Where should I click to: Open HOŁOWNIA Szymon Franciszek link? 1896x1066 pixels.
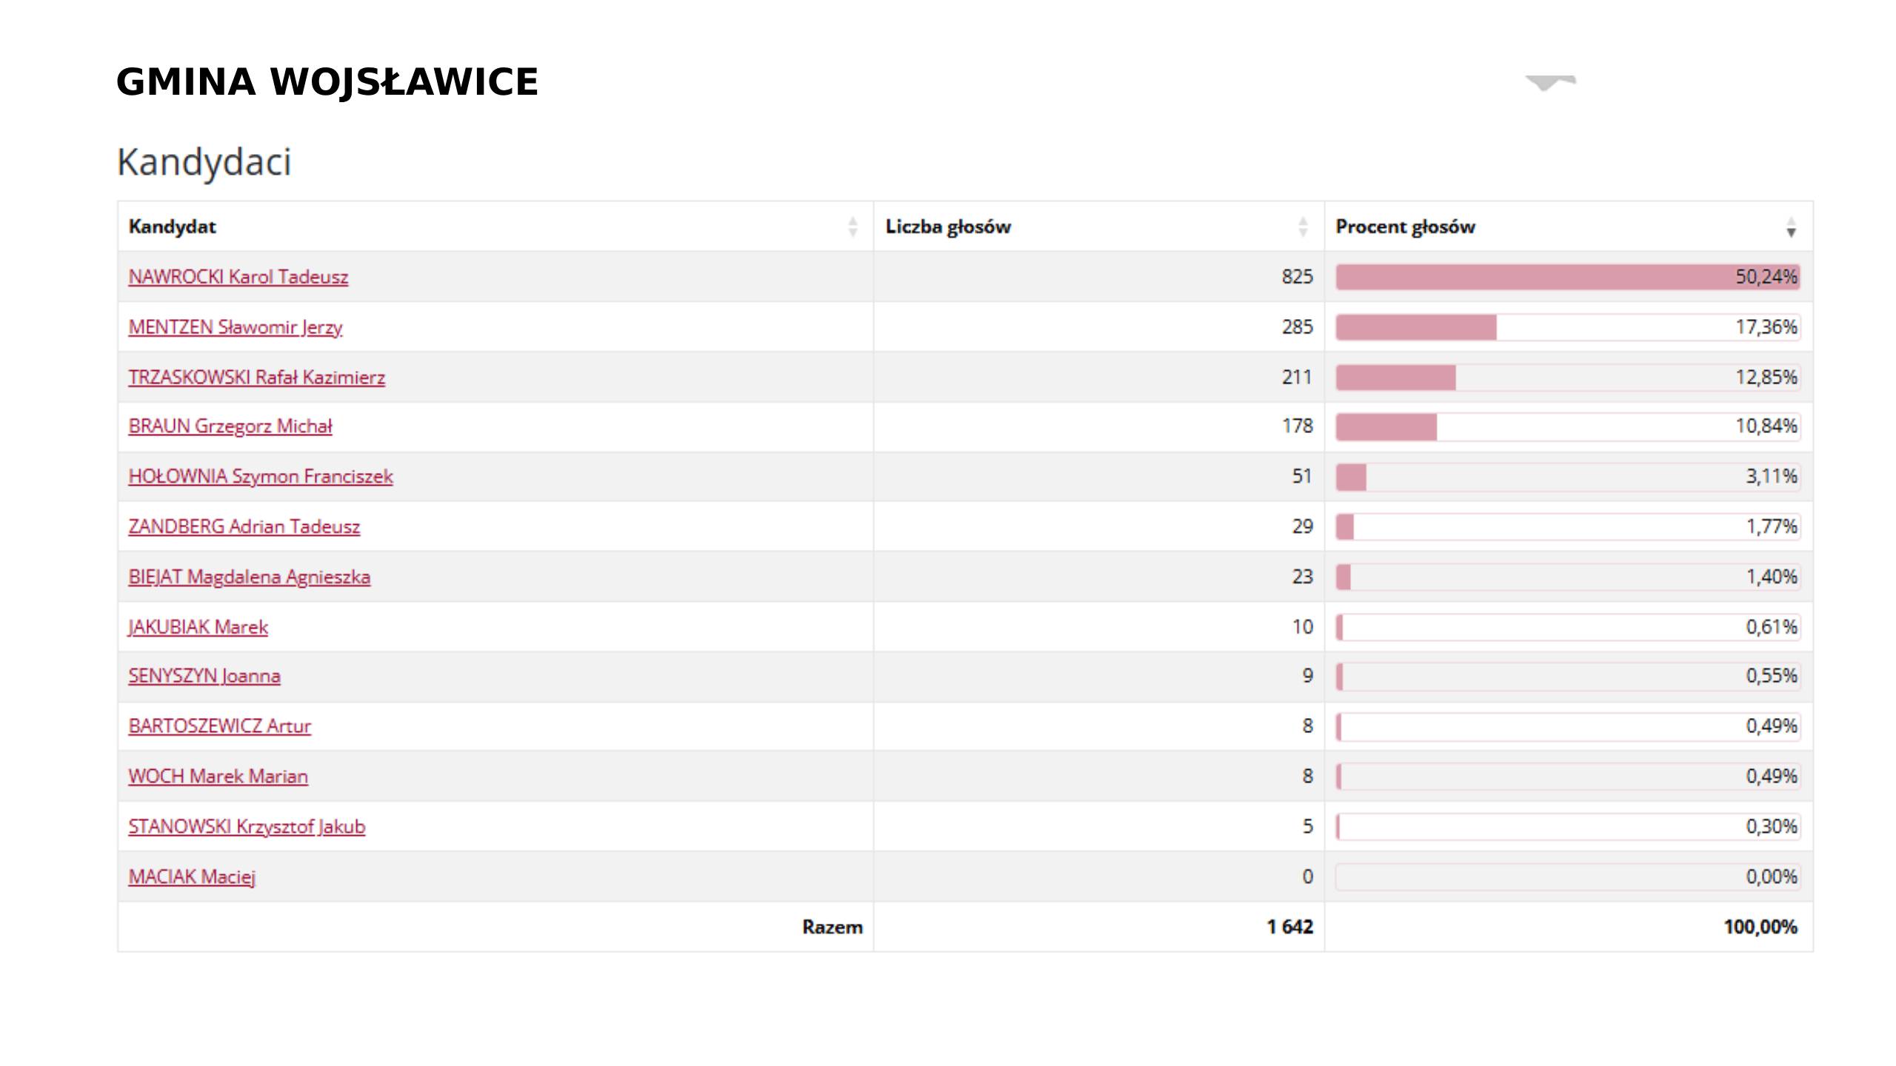(x=260, y=477)
